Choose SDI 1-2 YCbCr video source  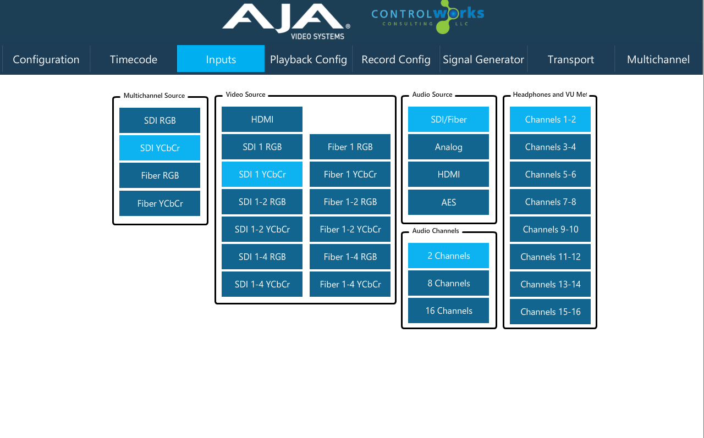(x=262, y=229)
